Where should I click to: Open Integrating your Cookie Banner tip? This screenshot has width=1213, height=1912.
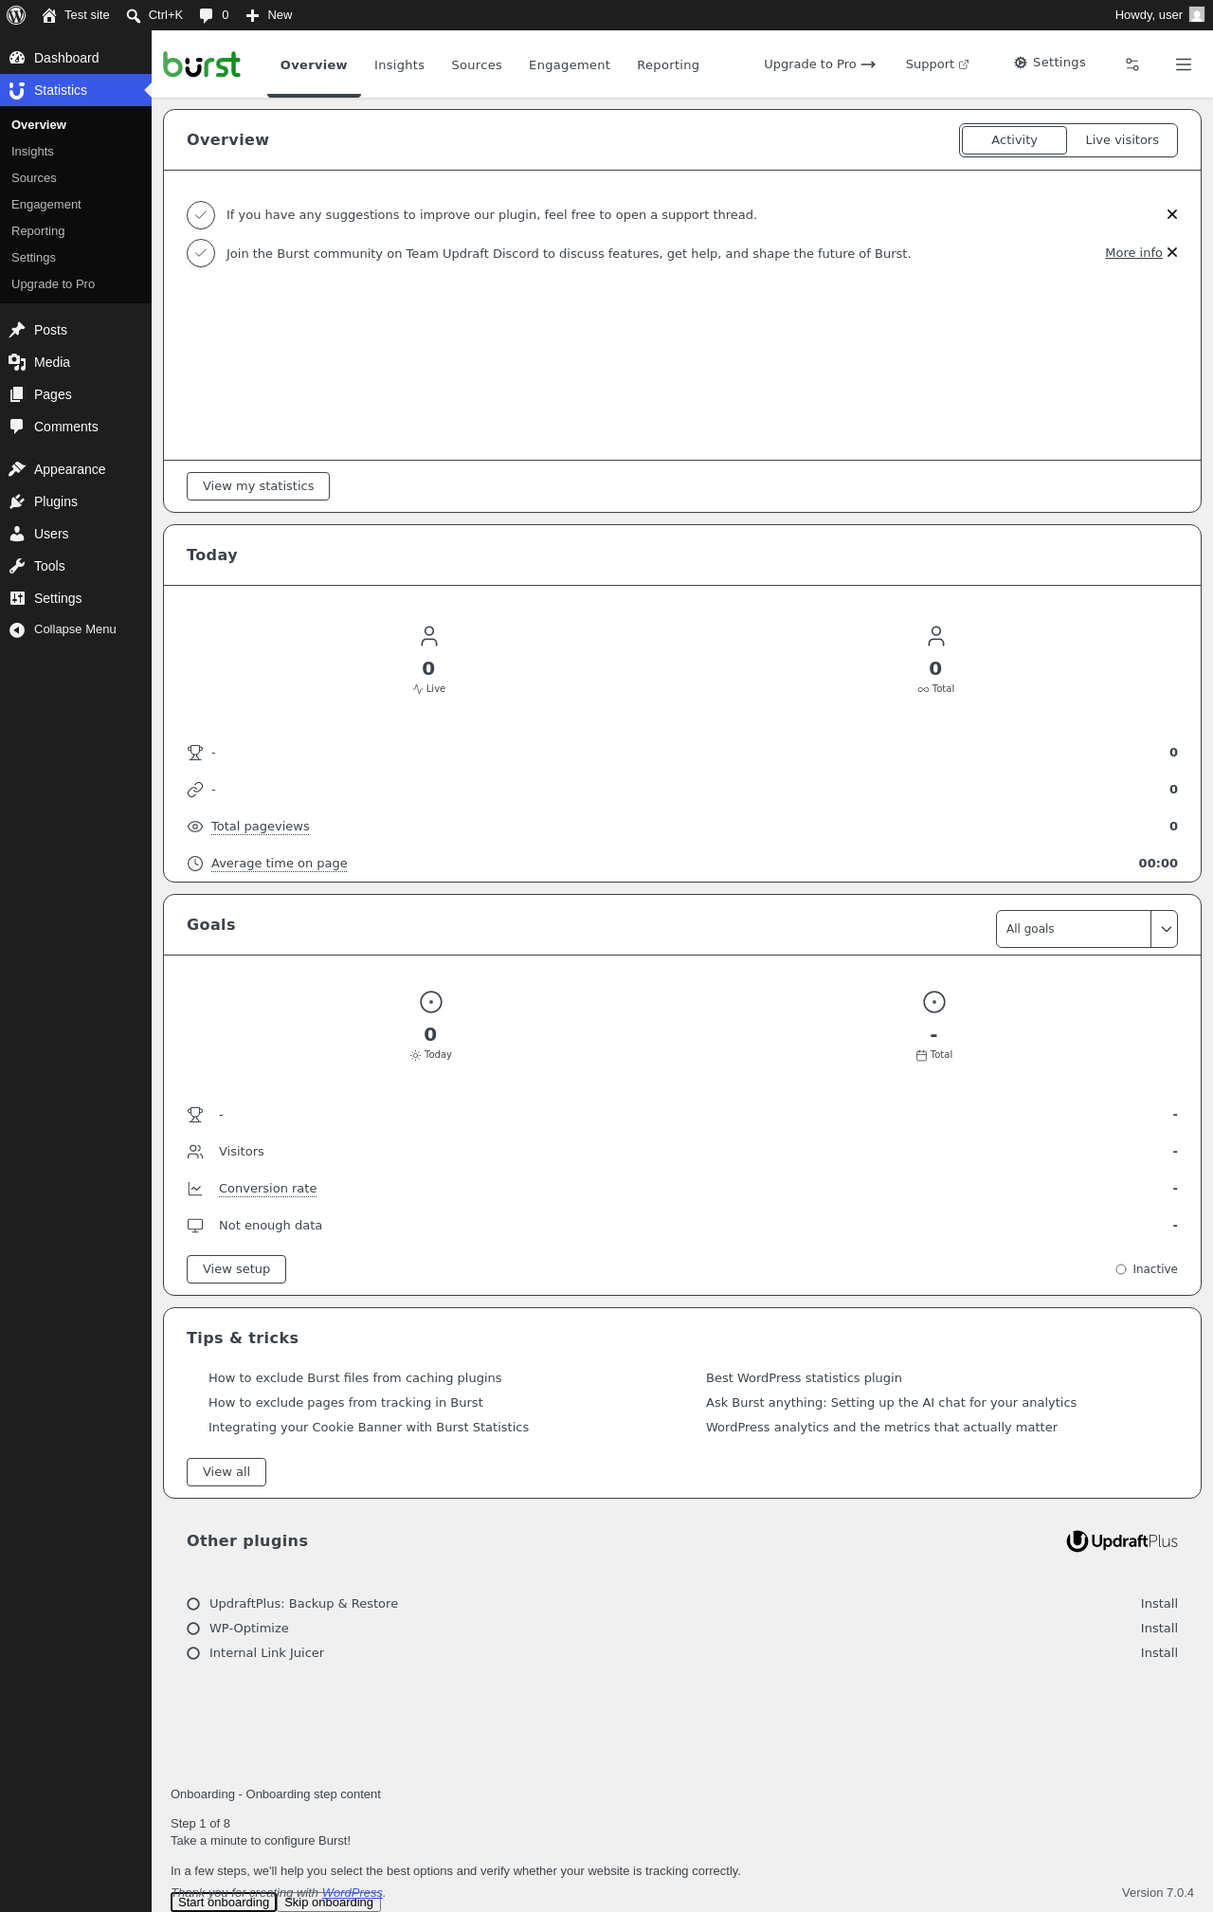click(x=369, y=1428)
